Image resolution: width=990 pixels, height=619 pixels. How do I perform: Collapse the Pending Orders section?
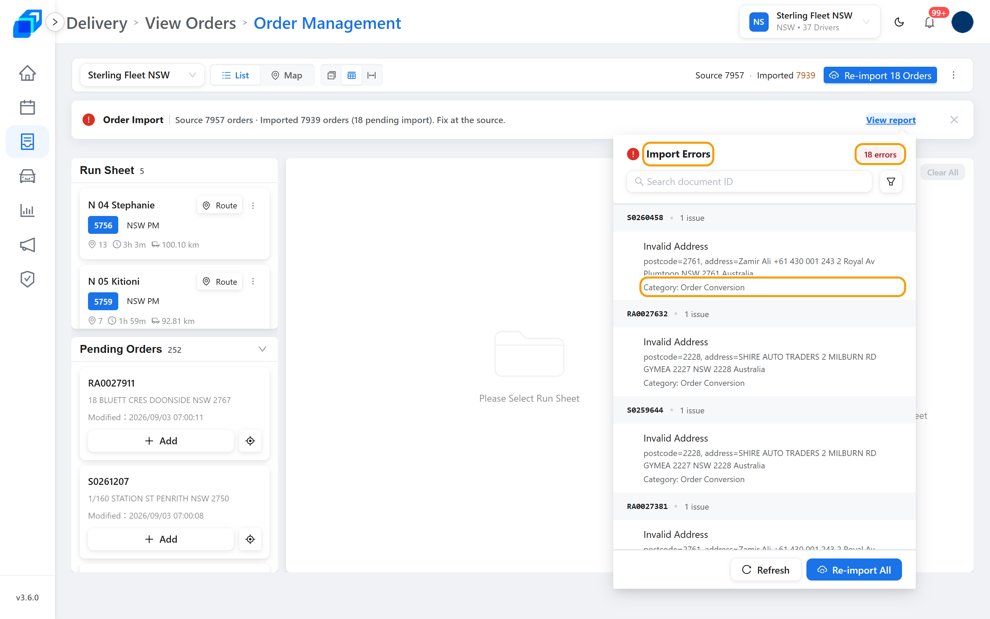[x=262, y=349]
